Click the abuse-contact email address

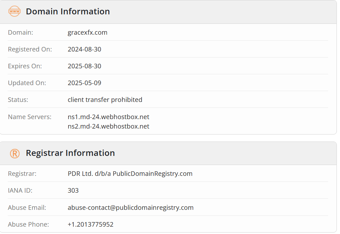click(x=131, y=207)
